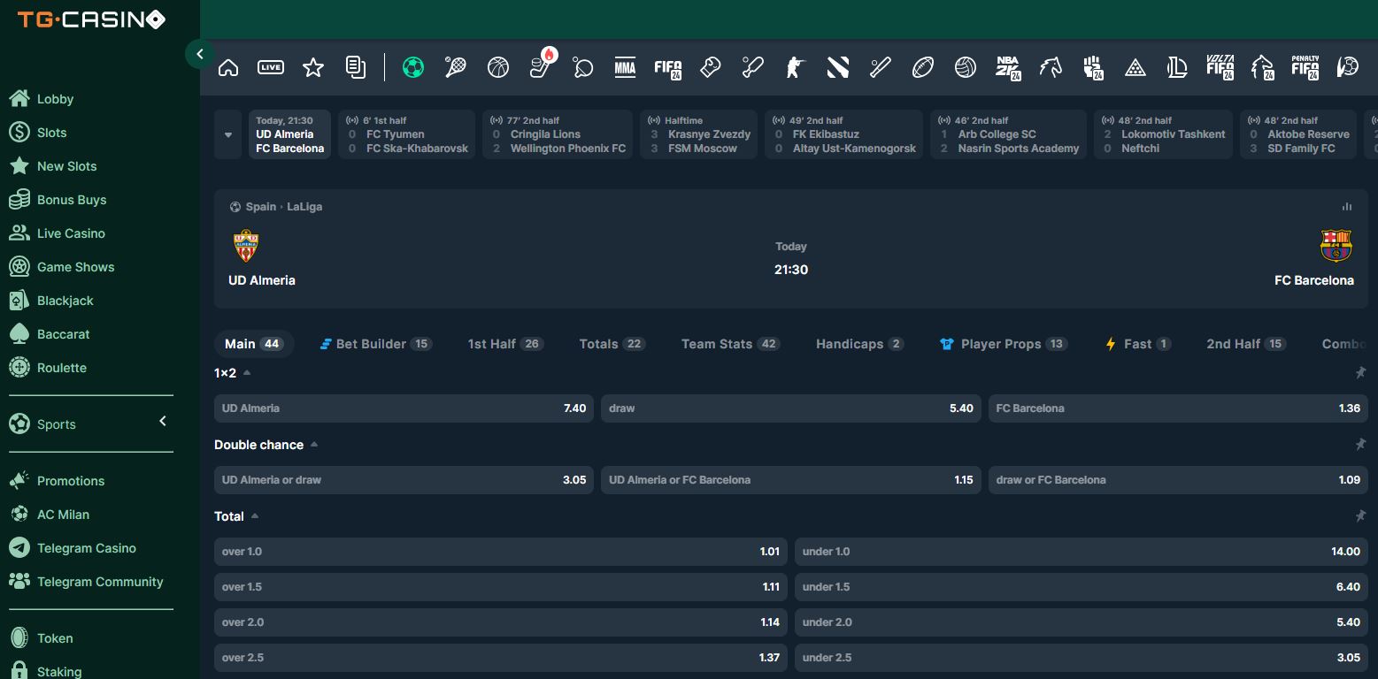The height and width of the screenshot is (679, 1378).
Task: Collapse the Sports sidebar section chevron
Action: (163, 422)
